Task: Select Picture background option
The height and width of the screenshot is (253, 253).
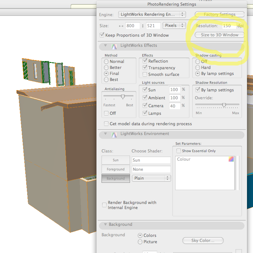Action: pos(140,242)
